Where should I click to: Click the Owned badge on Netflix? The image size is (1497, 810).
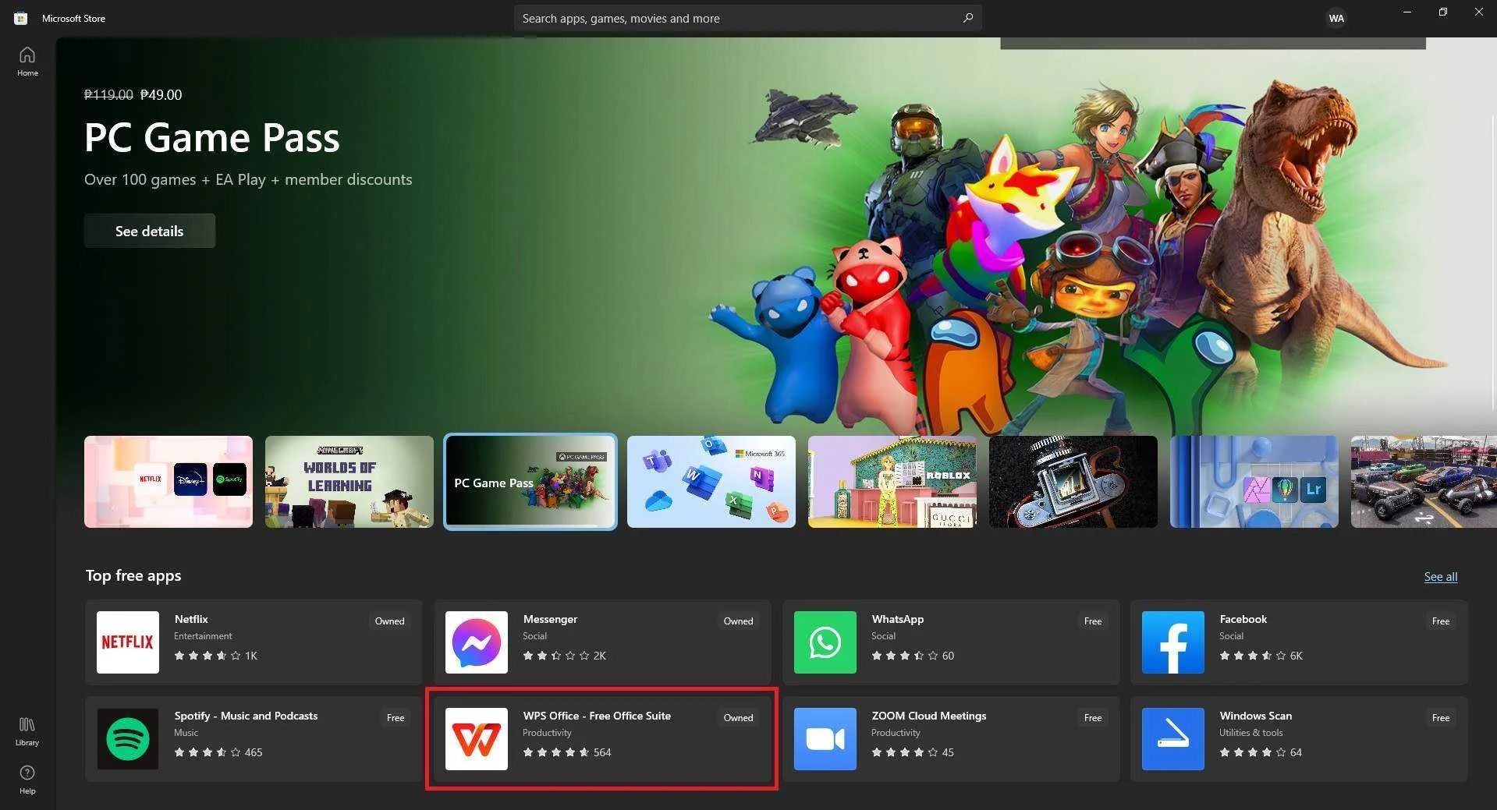(389, 621)
